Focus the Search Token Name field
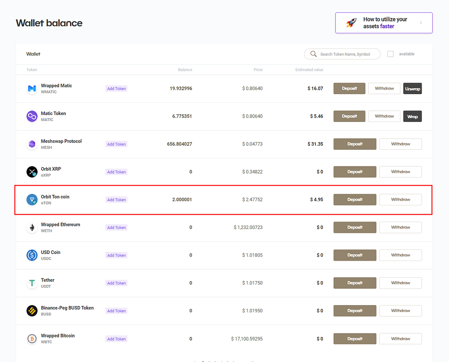 coord(342,54)
